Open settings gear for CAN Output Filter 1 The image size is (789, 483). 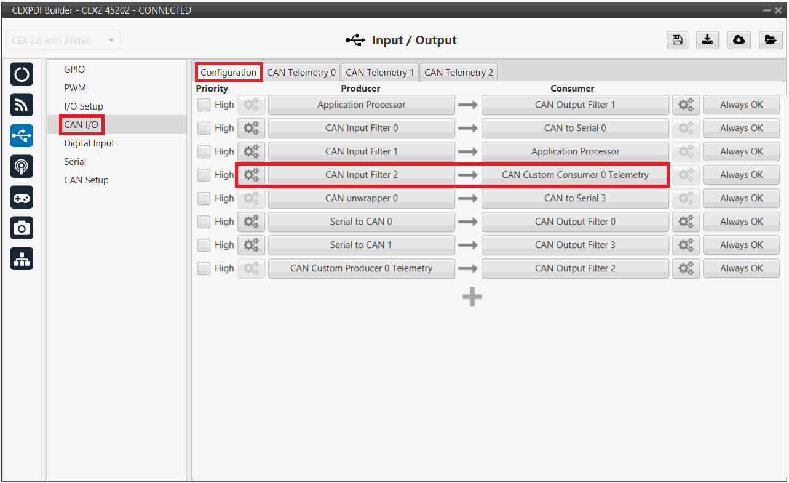pos(686,105)
